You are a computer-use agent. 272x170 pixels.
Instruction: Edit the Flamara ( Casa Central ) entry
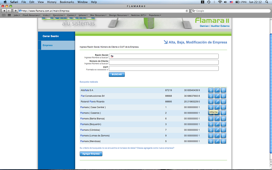(x=217, y=107)
